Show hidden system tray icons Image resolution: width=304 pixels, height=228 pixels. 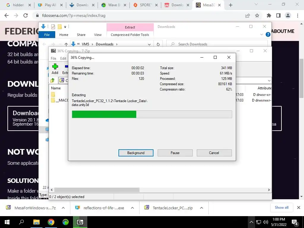(251, 222)
